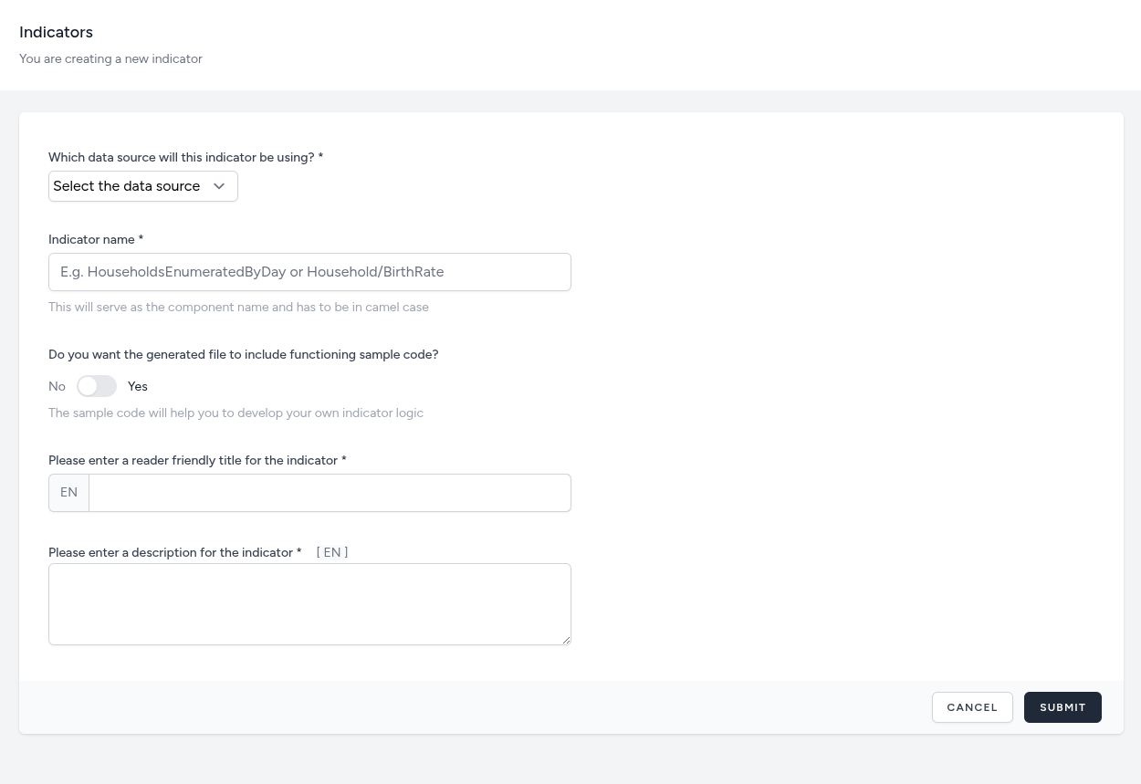This screenshot has width=1141, height=784.
Task: Click the description text area
Action: pos(309,603)
